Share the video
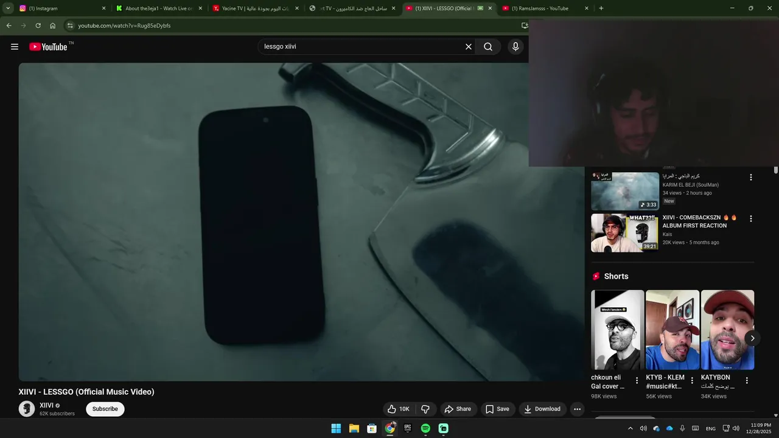The height and width of the screenshot is (438, 779). pos(458,409)
